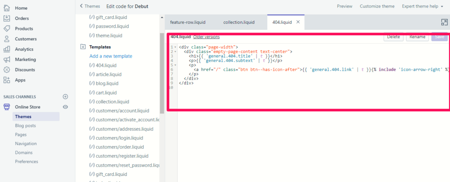
Task: Click the Preview link
Action: point(345,6)
